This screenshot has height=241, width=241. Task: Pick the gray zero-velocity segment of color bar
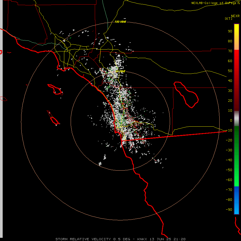coord(236,119)
